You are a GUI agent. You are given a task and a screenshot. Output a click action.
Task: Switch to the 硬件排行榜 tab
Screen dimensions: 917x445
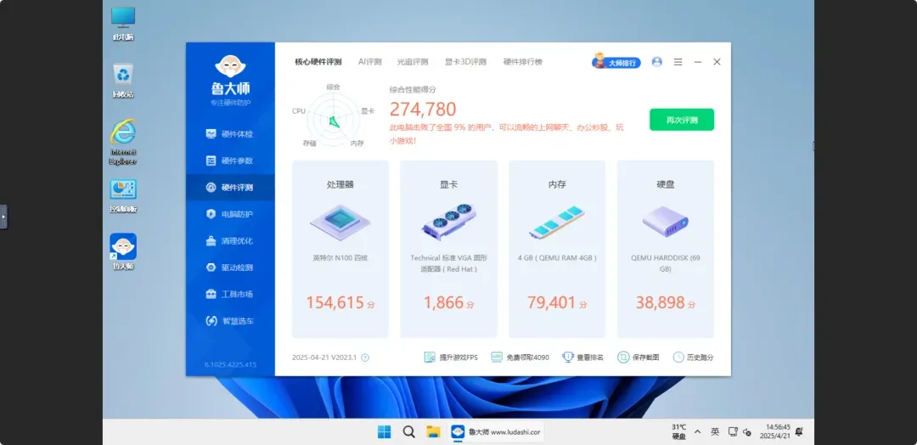coord(523,62)
